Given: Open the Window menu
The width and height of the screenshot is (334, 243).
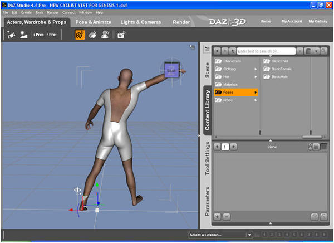Looking at the screenshot, I should tap(86, 13).
